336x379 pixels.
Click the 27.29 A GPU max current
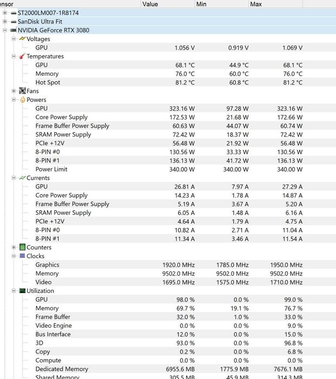click(x=292, y=187)
